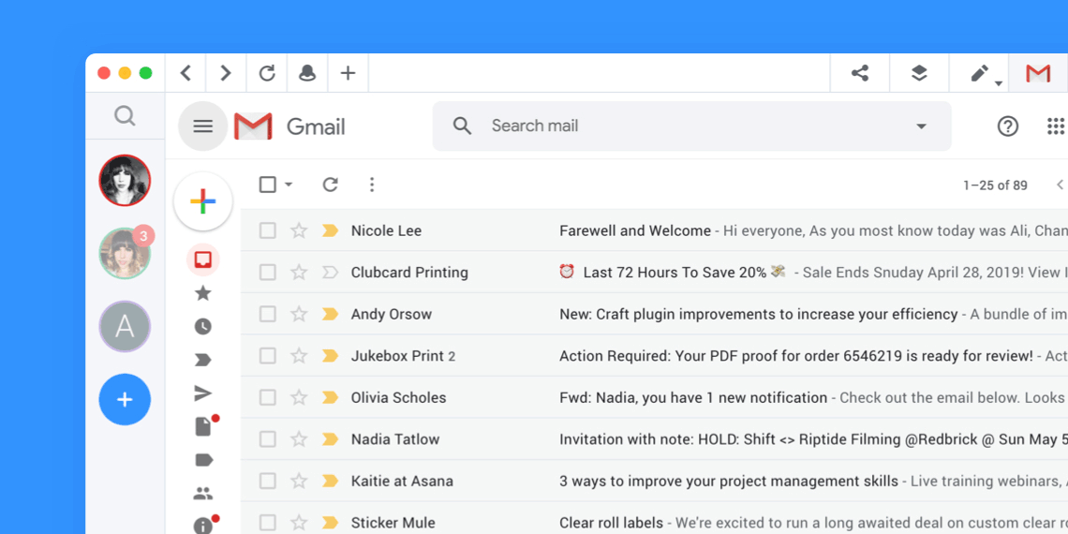Switch to the first account avatar with red ring
1068x534 pixels.
pyautogui.click(x=125, y=181)
